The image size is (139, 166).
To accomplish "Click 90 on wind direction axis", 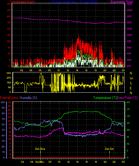I will (9, 87).
